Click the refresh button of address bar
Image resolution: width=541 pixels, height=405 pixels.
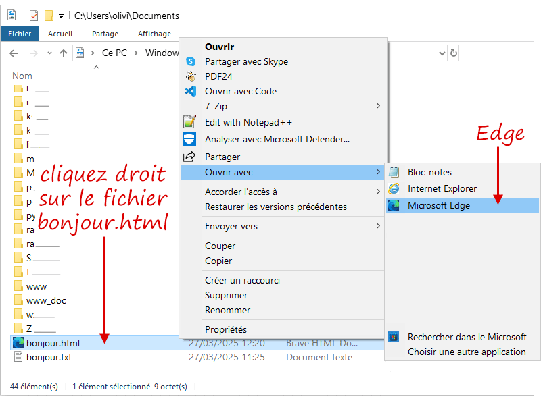point(454,53)
